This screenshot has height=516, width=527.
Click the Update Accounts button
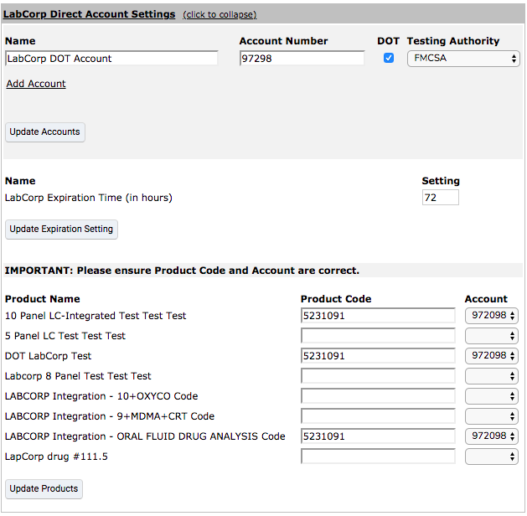tap(45, 132)
